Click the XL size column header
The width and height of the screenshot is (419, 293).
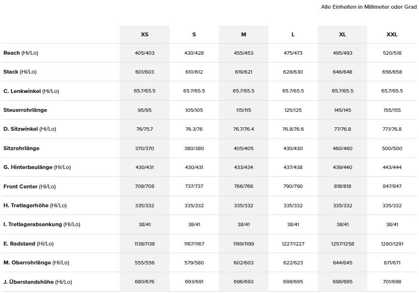coord(342,34)
